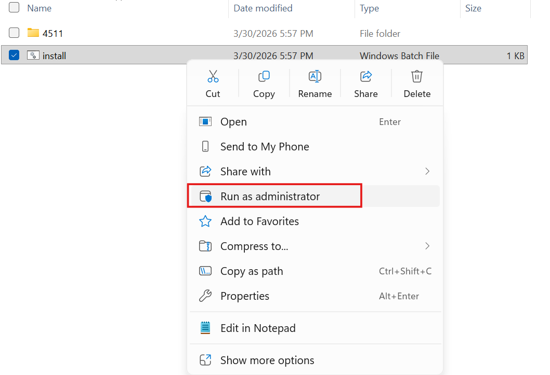Click the Add to Favorites star icon
The image size is (550, 375).
click(205, 221)
